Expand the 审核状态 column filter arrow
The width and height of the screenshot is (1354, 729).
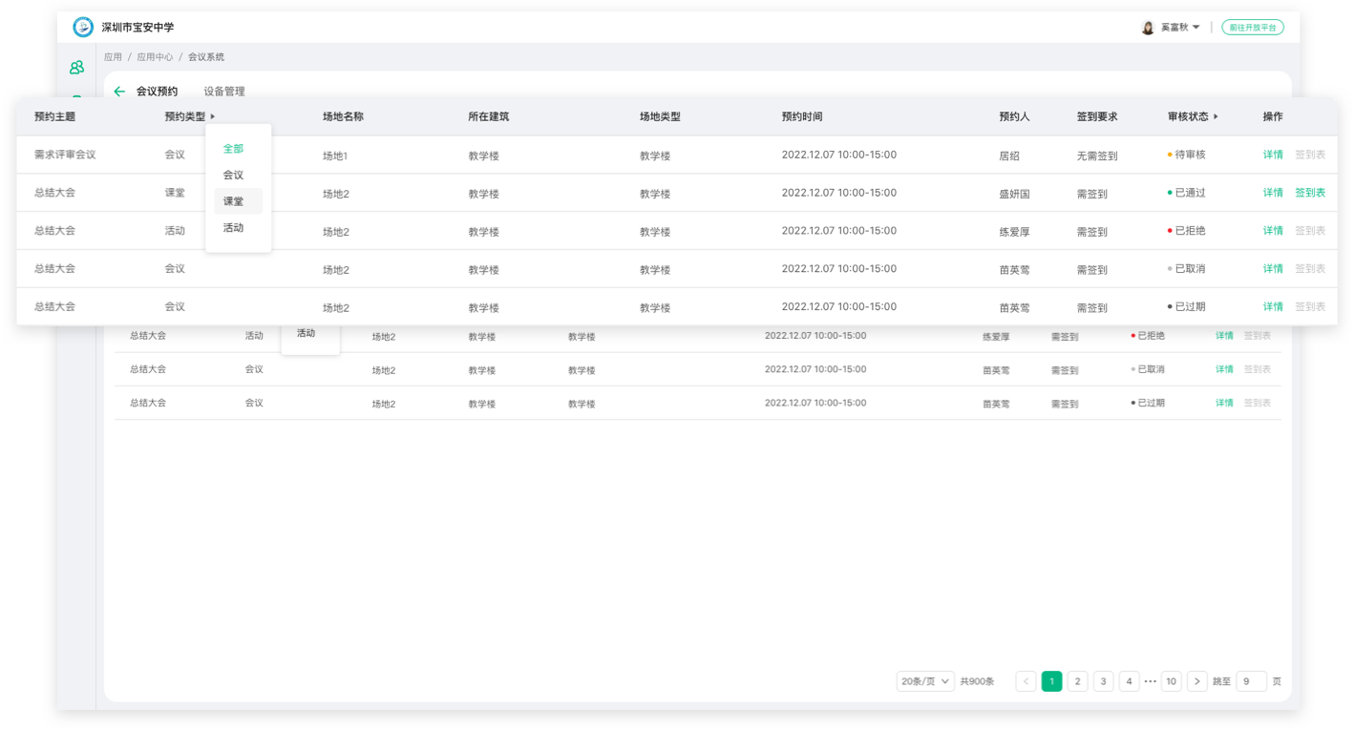(1216, 116)
